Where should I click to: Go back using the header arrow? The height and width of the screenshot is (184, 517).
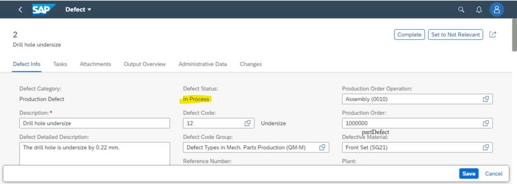(x=20, y=10)
